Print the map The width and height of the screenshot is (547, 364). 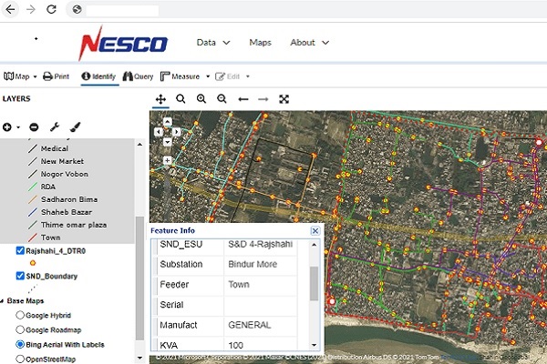(x=57, y=76)
